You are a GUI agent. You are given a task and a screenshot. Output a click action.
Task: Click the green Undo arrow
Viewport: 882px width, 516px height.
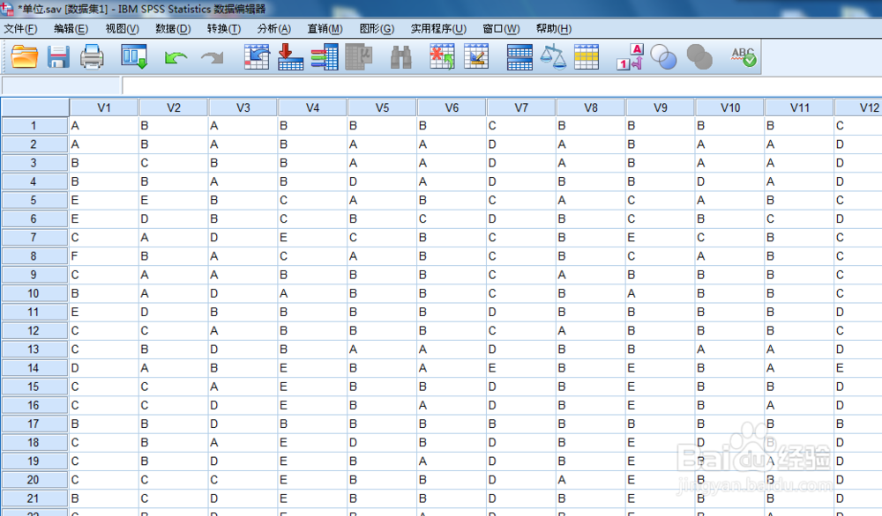(x=176, y=57)
